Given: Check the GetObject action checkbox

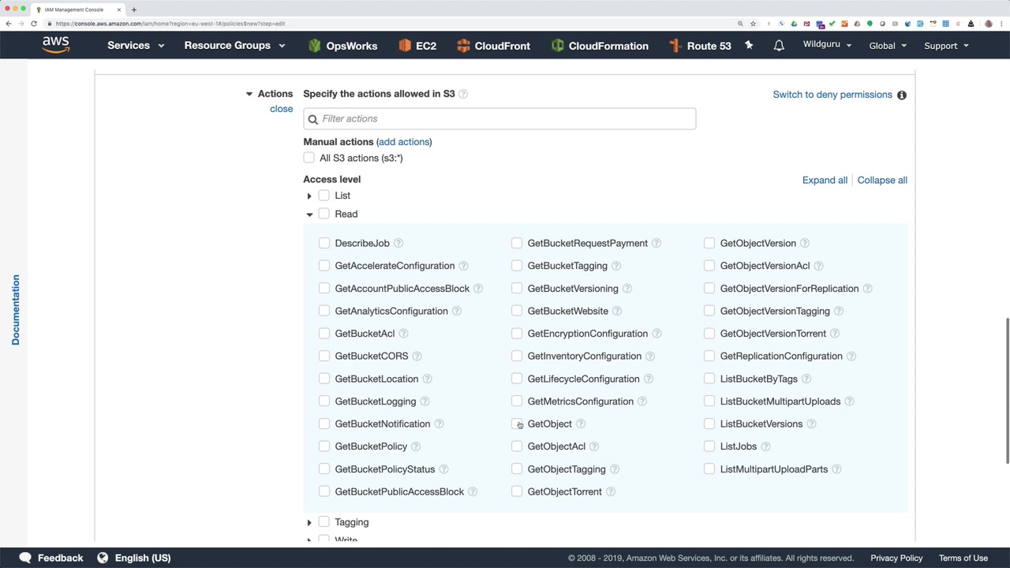Looking at the screenshot, I should tap(517, 424).
